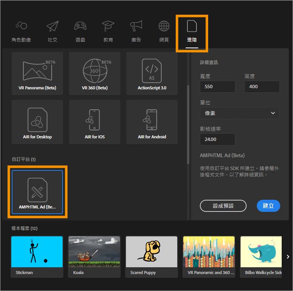Open the Stickman sample file

(37, 257)
